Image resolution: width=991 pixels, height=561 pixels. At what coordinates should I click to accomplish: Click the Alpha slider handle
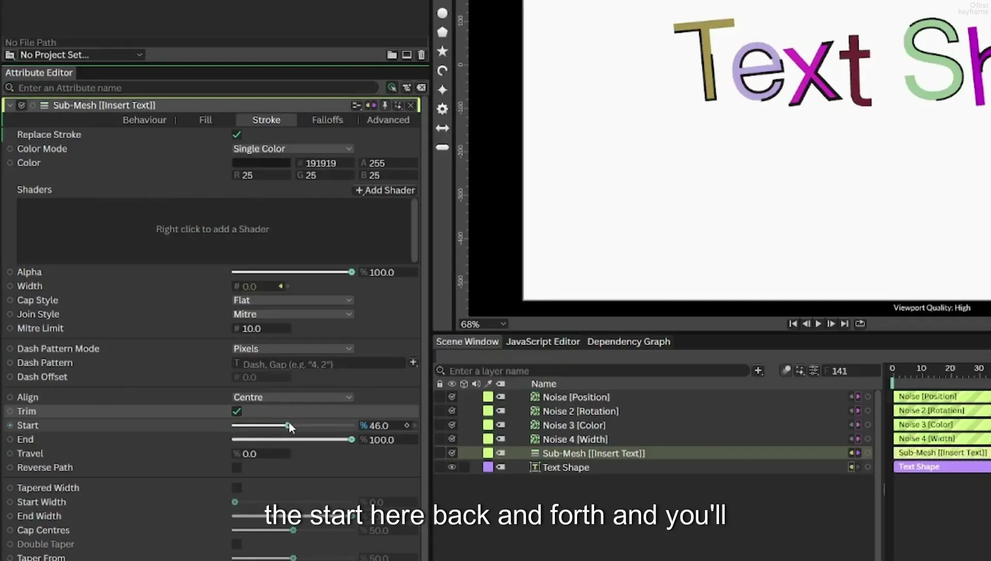point(351,272)
